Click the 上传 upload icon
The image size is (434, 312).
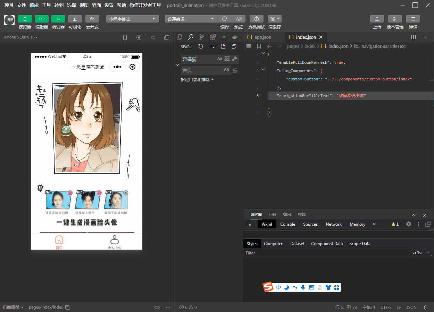click(377, 19)
